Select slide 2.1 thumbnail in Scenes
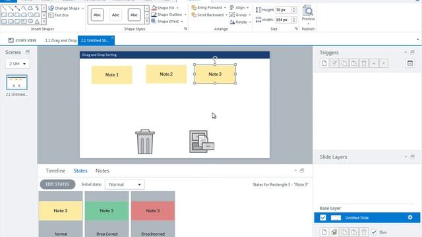422x237 pixels. 16,82
